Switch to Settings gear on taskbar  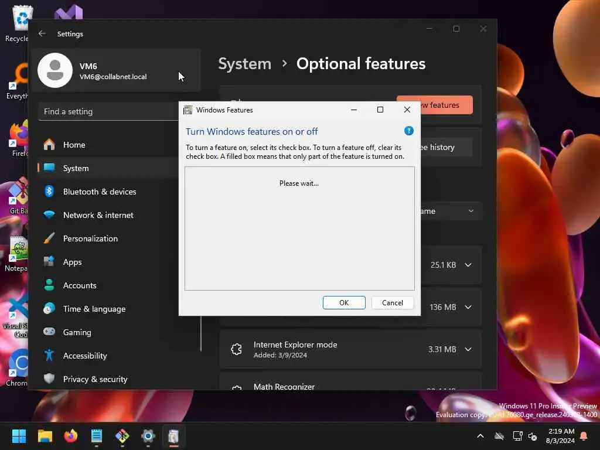(148, 436)
